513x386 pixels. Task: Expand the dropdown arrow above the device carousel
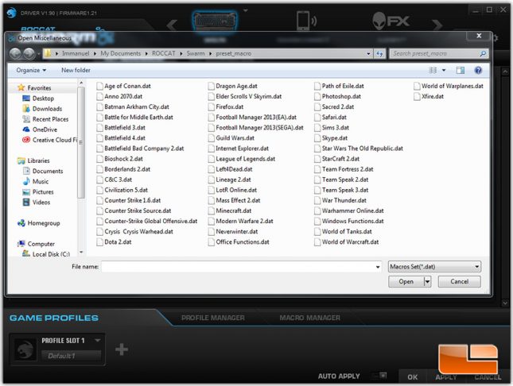pyautogui.click(x=246, y=10)
